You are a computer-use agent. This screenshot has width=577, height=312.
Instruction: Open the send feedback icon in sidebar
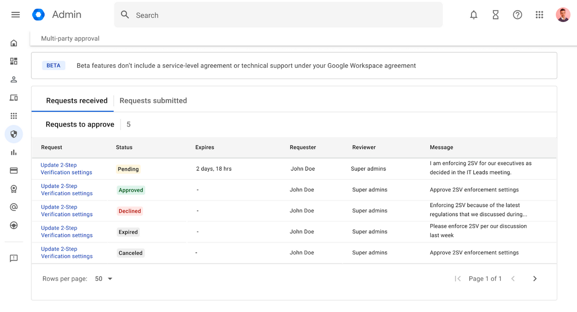14,258
